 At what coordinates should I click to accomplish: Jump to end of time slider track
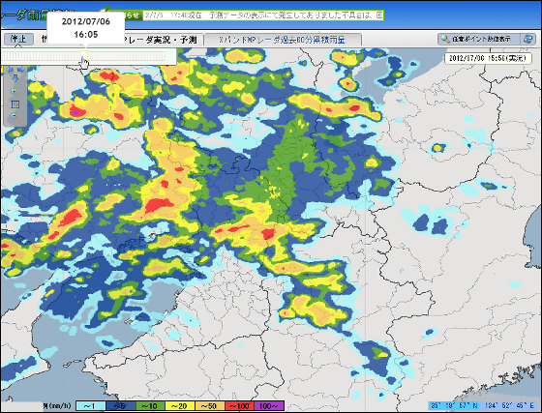point(164,56)
